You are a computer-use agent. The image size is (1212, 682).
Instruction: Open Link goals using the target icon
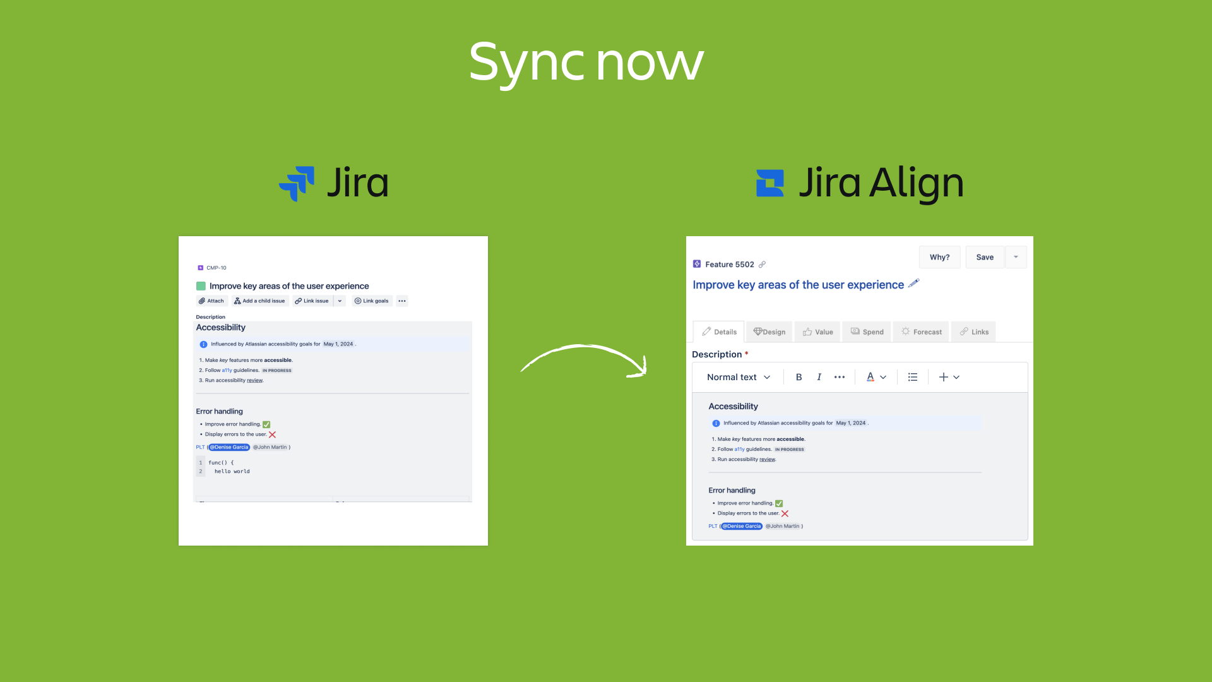tap(358, 301)
